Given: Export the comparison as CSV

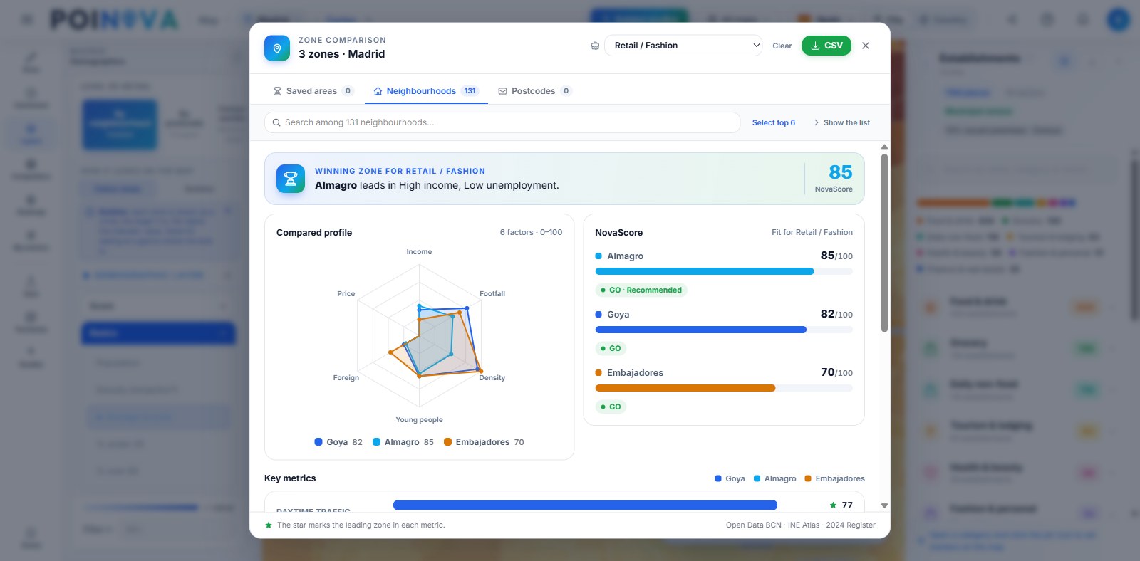Looking at the screenshot, I should [x=826, y=46].
